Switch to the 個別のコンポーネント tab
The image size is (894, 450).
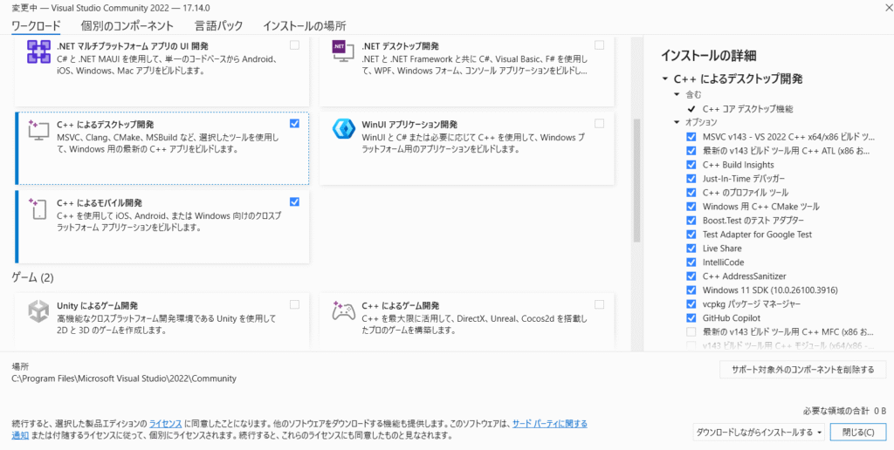click(127, 25)
